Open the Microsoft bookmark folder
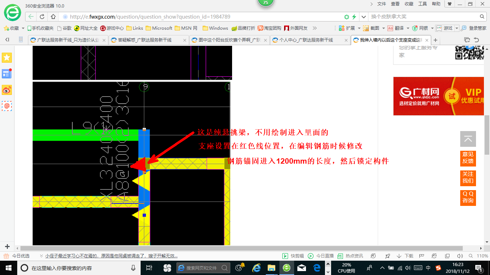 tap(159, 28)
